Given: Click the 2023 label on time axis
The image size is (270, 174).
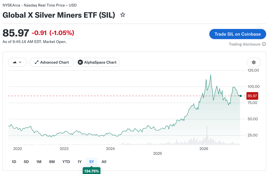Looking at the screenshot, I should tap(64, 149).
